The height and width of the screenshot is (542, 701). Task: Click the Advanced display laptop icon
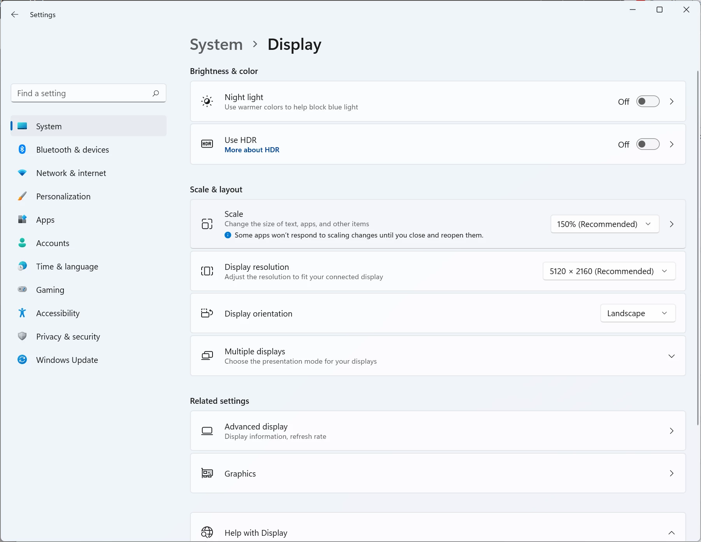[207, 431]
